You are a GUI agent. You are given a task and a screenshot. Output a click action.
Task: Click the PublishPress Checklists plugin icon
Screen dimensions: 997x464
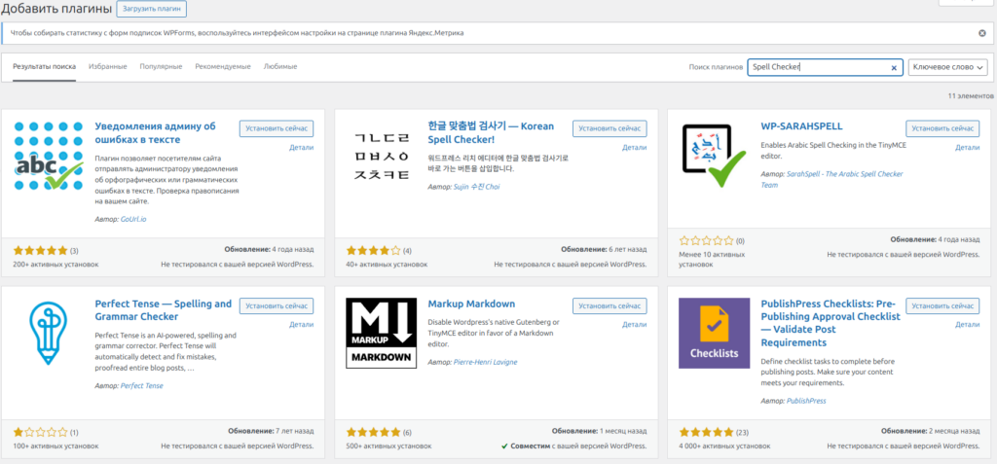[714, 333]
